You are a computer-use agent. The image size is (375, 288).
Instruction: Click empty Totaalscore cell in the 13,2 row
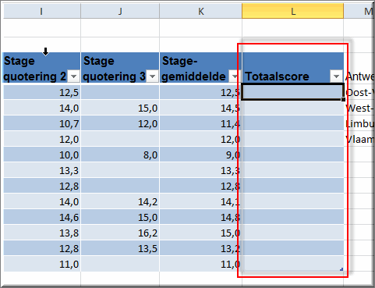293,248
